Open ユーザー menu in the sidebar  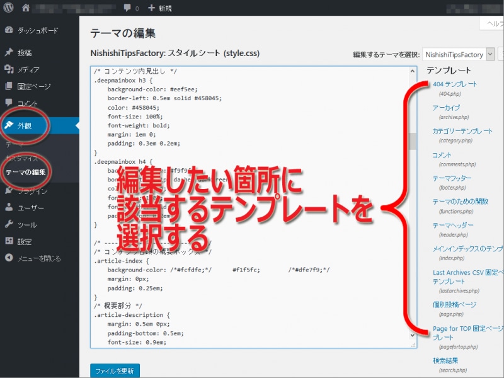click(x=30, y=208)
